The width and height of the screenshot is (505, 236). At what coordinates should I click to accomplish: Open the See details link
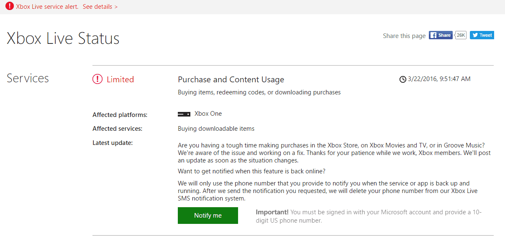click(x=100, y=7)
